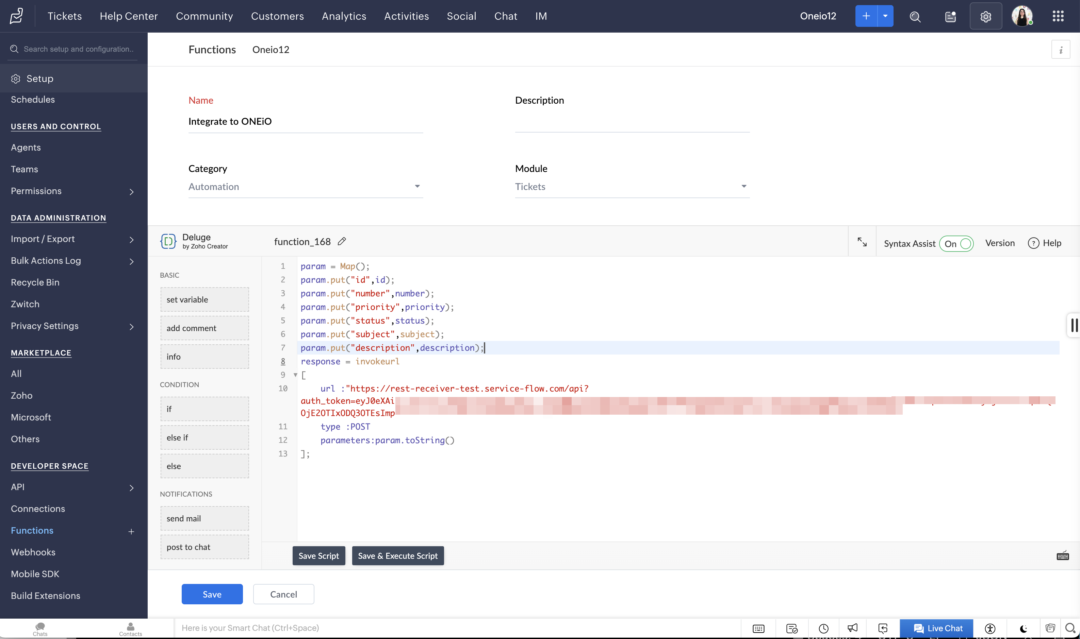Expand Privacy Settings submenu

(132, 327)
